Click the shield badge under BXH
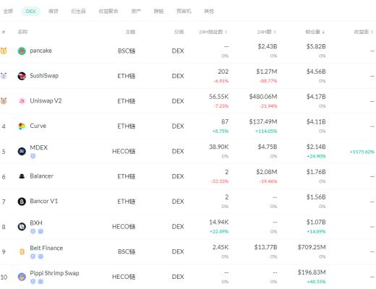Screen dimensions: 376x289 coord(33,231)
